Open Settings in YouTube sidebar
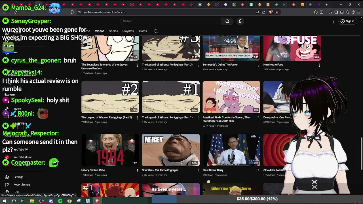 (18, 177)
